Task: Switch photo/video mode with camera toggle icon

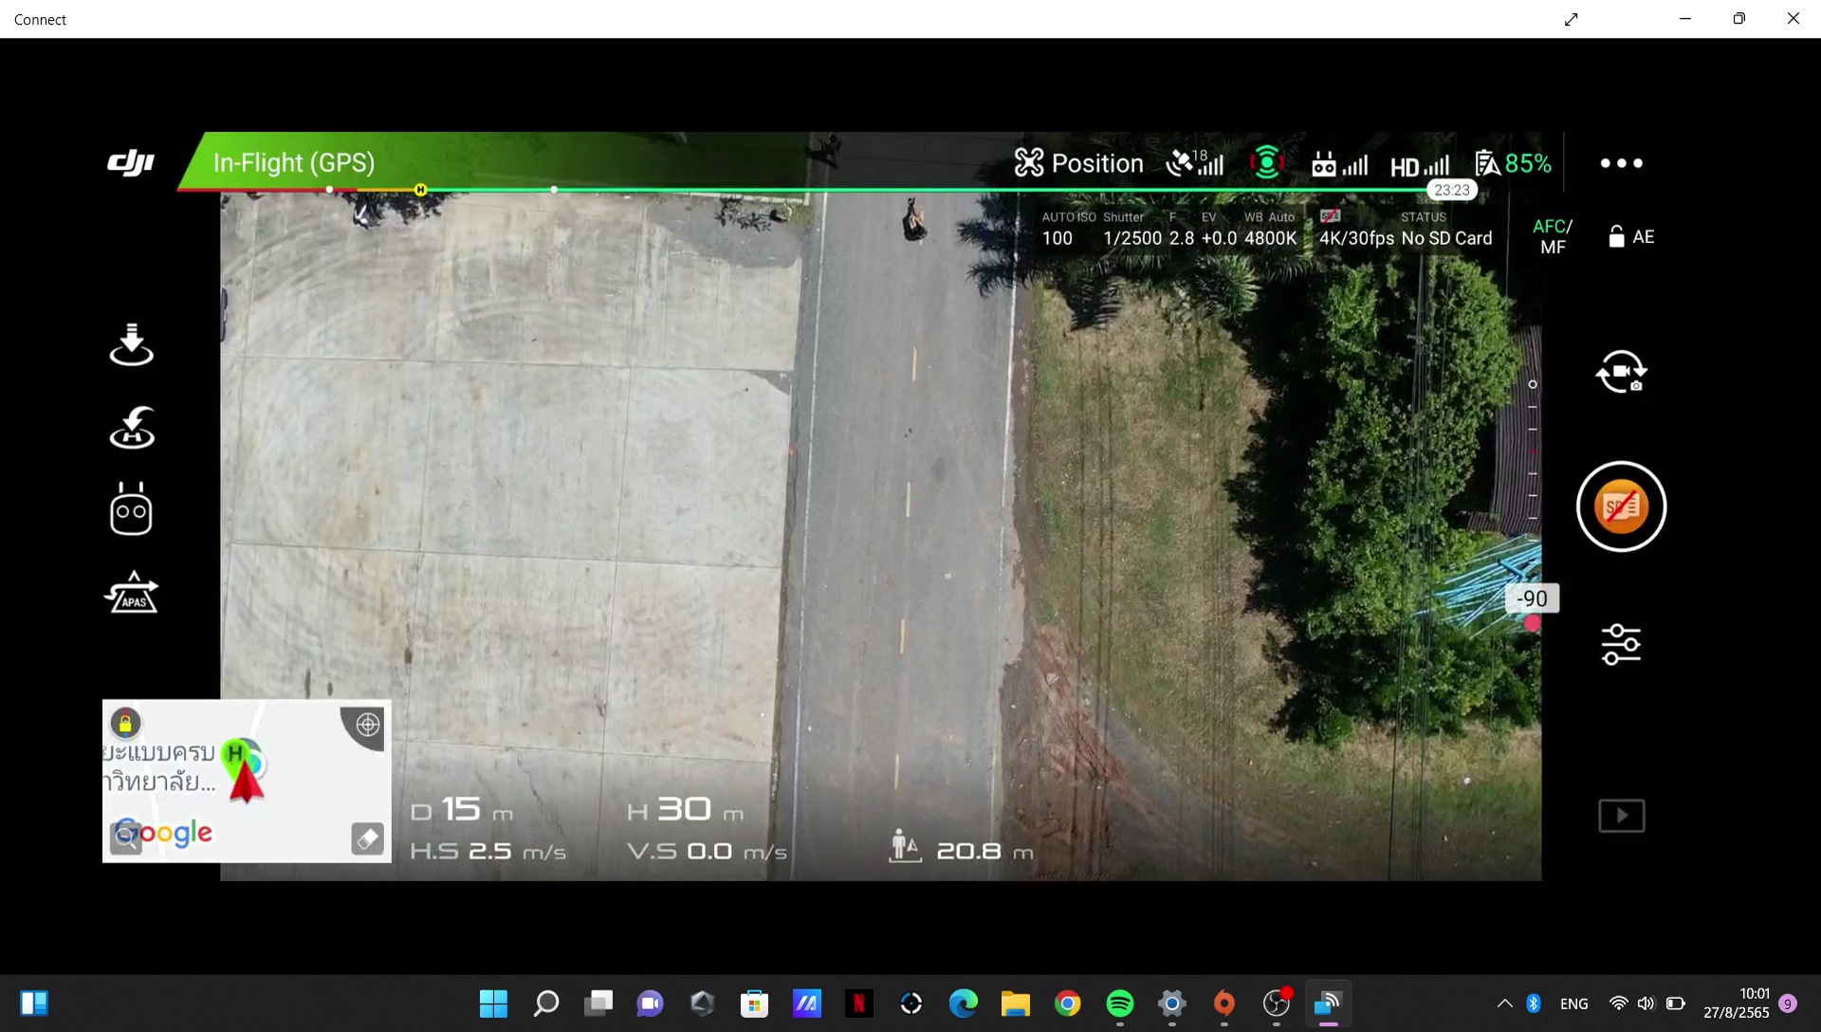Action: tap(1621, 372)
